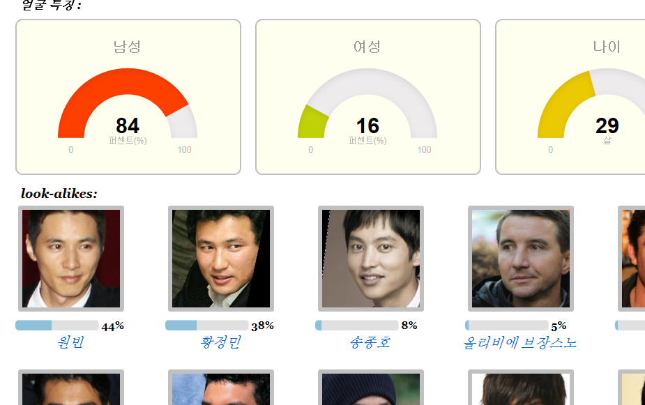645x405 pixels.
Task: Follow the 황정민 name link
Action: (220, 342)
